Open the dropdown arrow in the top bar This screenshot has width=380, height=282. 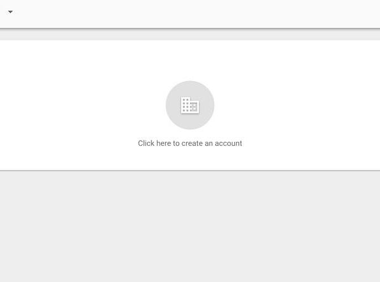click(x=10, y=11)
